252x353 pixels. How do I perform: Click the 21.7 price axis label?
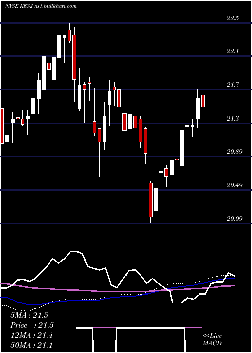(233, 85)
